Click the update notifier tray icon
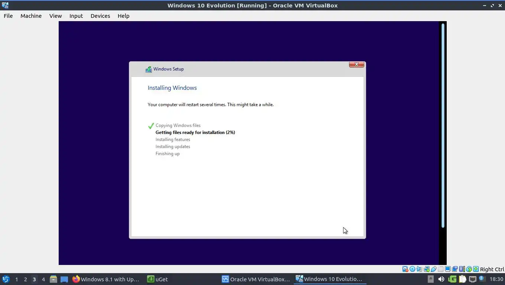This screenshot has height=285, width=505. (482, 278)
